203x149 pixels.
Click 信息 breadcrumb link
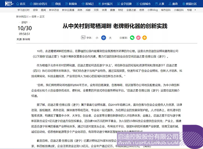coord(34,17)
